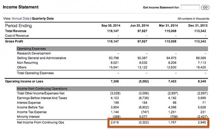
Task: Select Total Revenue value 116,147
Action: (113, 31)
